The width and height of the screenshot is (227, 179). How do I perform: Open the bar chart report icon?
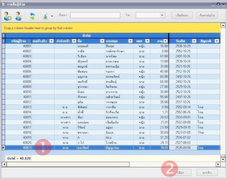click(45, 16)
